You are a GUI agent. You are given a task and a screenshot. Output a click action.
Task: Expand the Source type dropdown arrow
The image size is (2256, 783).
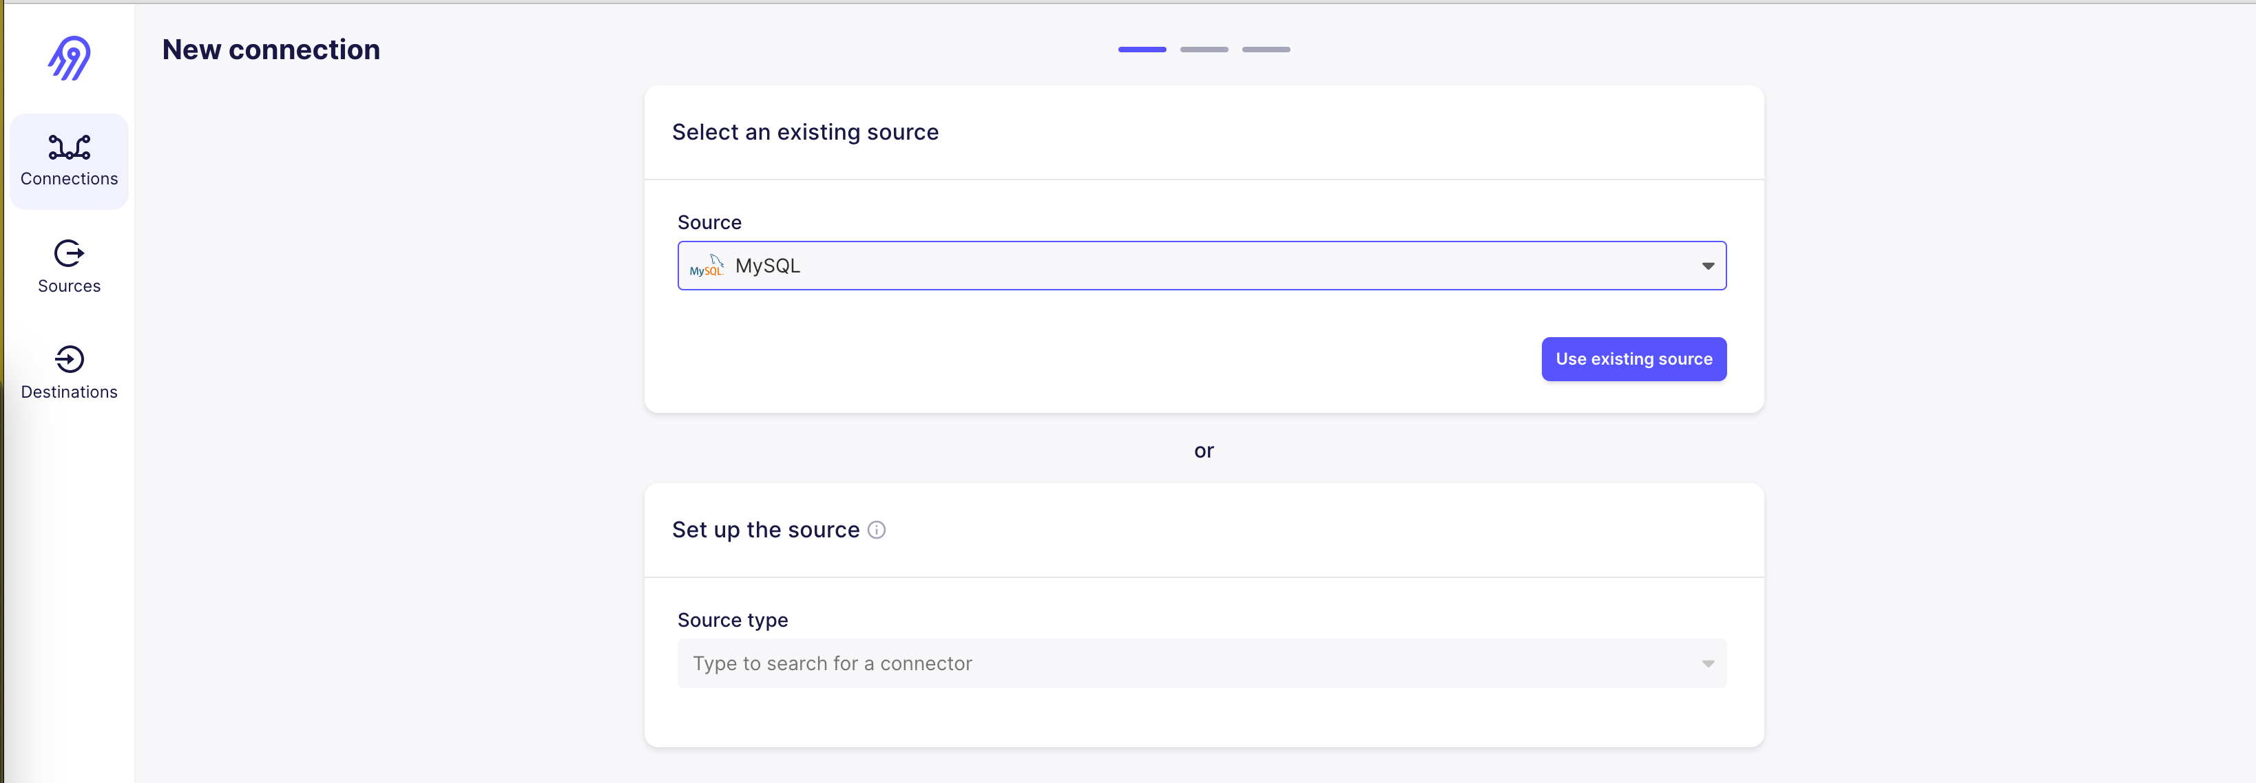tap(1707, 664)
